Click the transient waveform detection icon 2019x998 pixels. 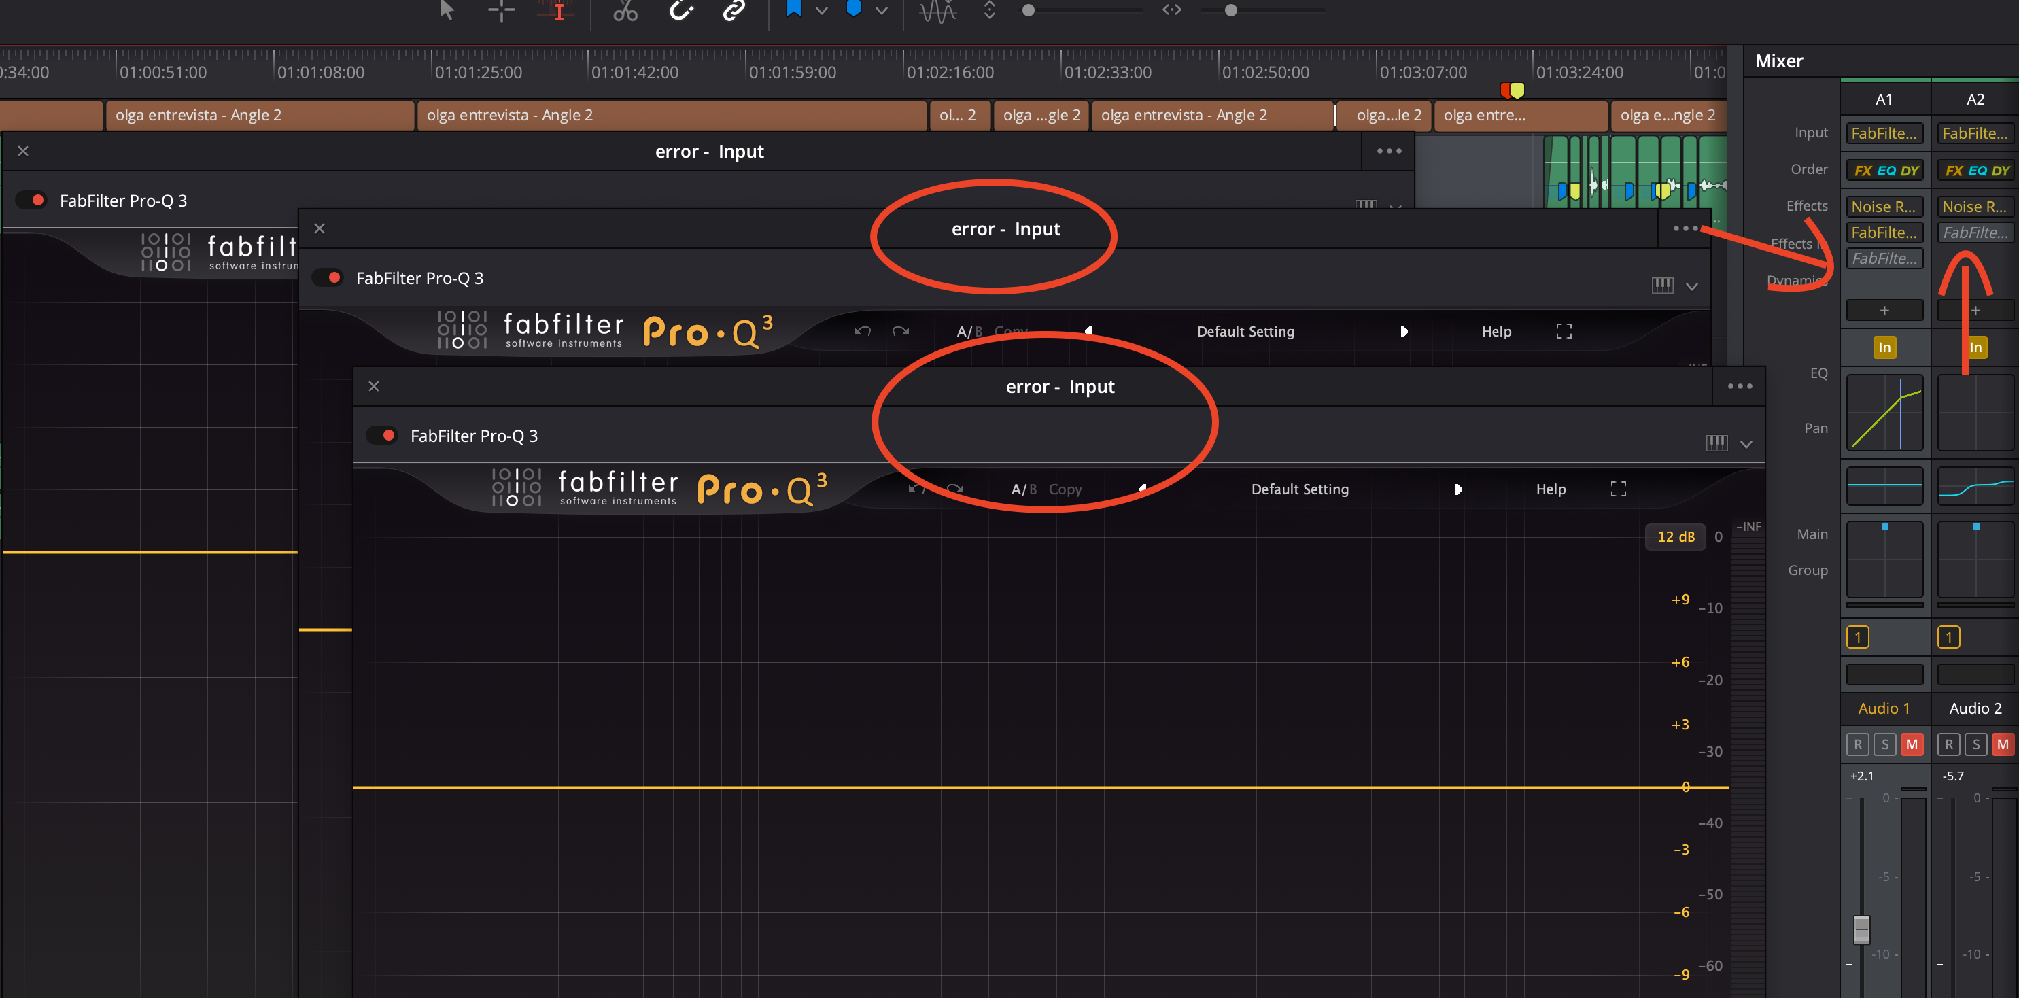[x=937, y=11]
